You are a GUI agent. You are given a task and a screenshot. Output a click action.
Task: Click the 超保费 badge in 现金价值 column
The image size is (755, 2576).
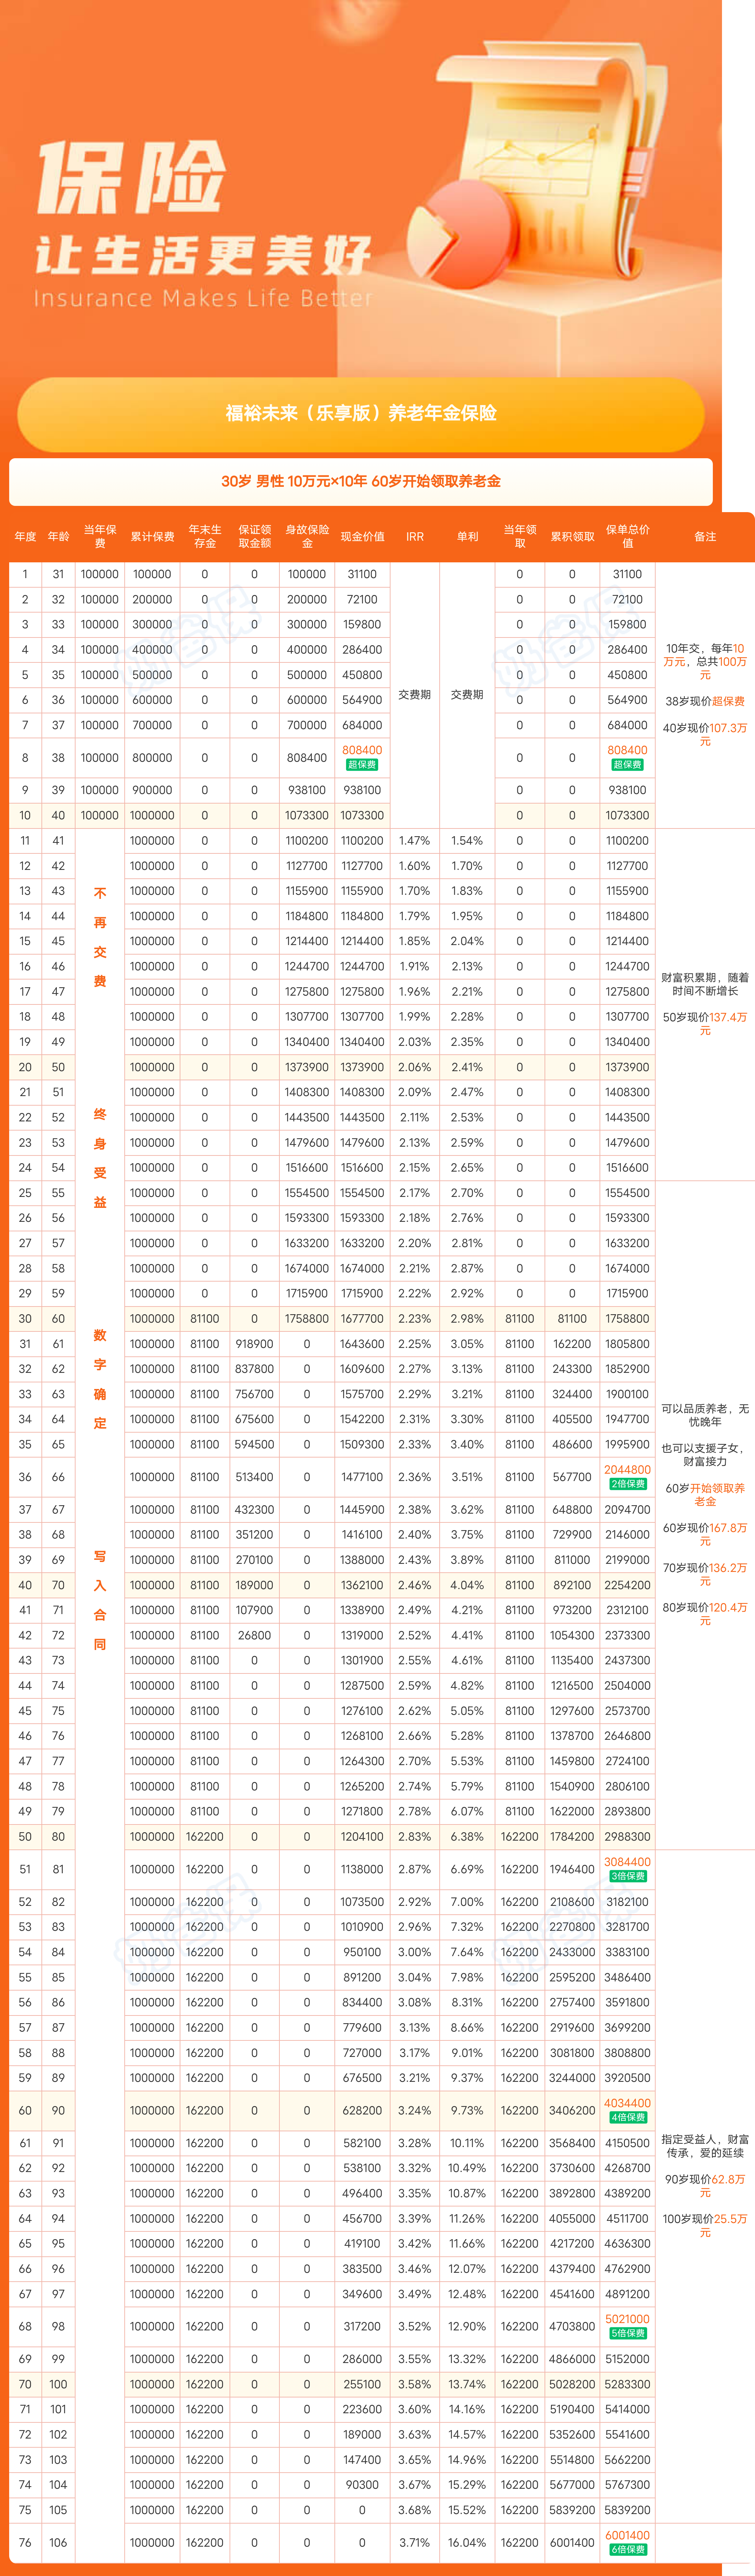[362, 765]
